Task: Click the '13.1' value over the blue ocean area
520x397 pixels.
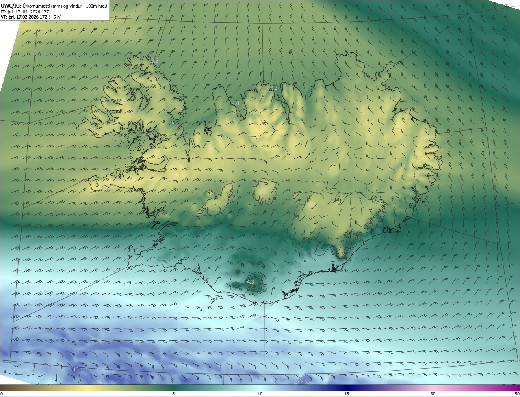Action: [78, 370]
